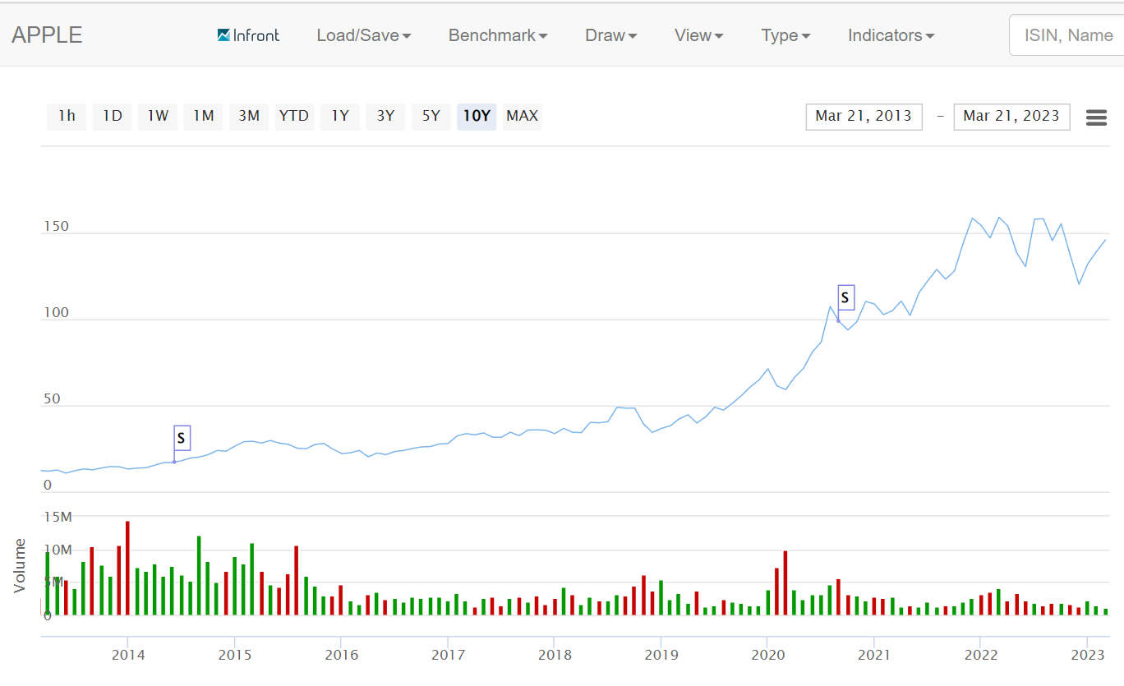1124x686 pixels.
Task: Click the 2016 year label
Action: 341,655
